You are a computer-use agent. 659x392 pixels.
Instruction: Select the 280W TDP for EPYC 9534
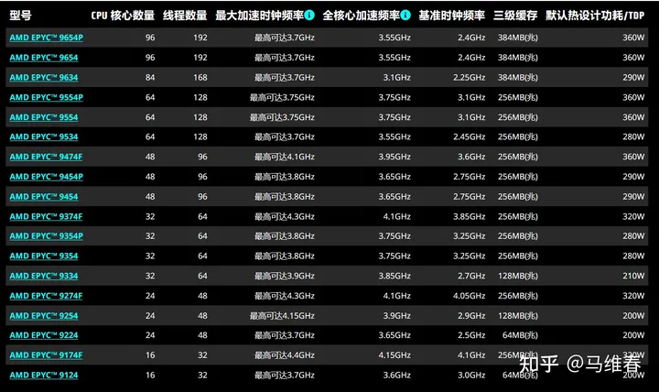click(633, 136)
